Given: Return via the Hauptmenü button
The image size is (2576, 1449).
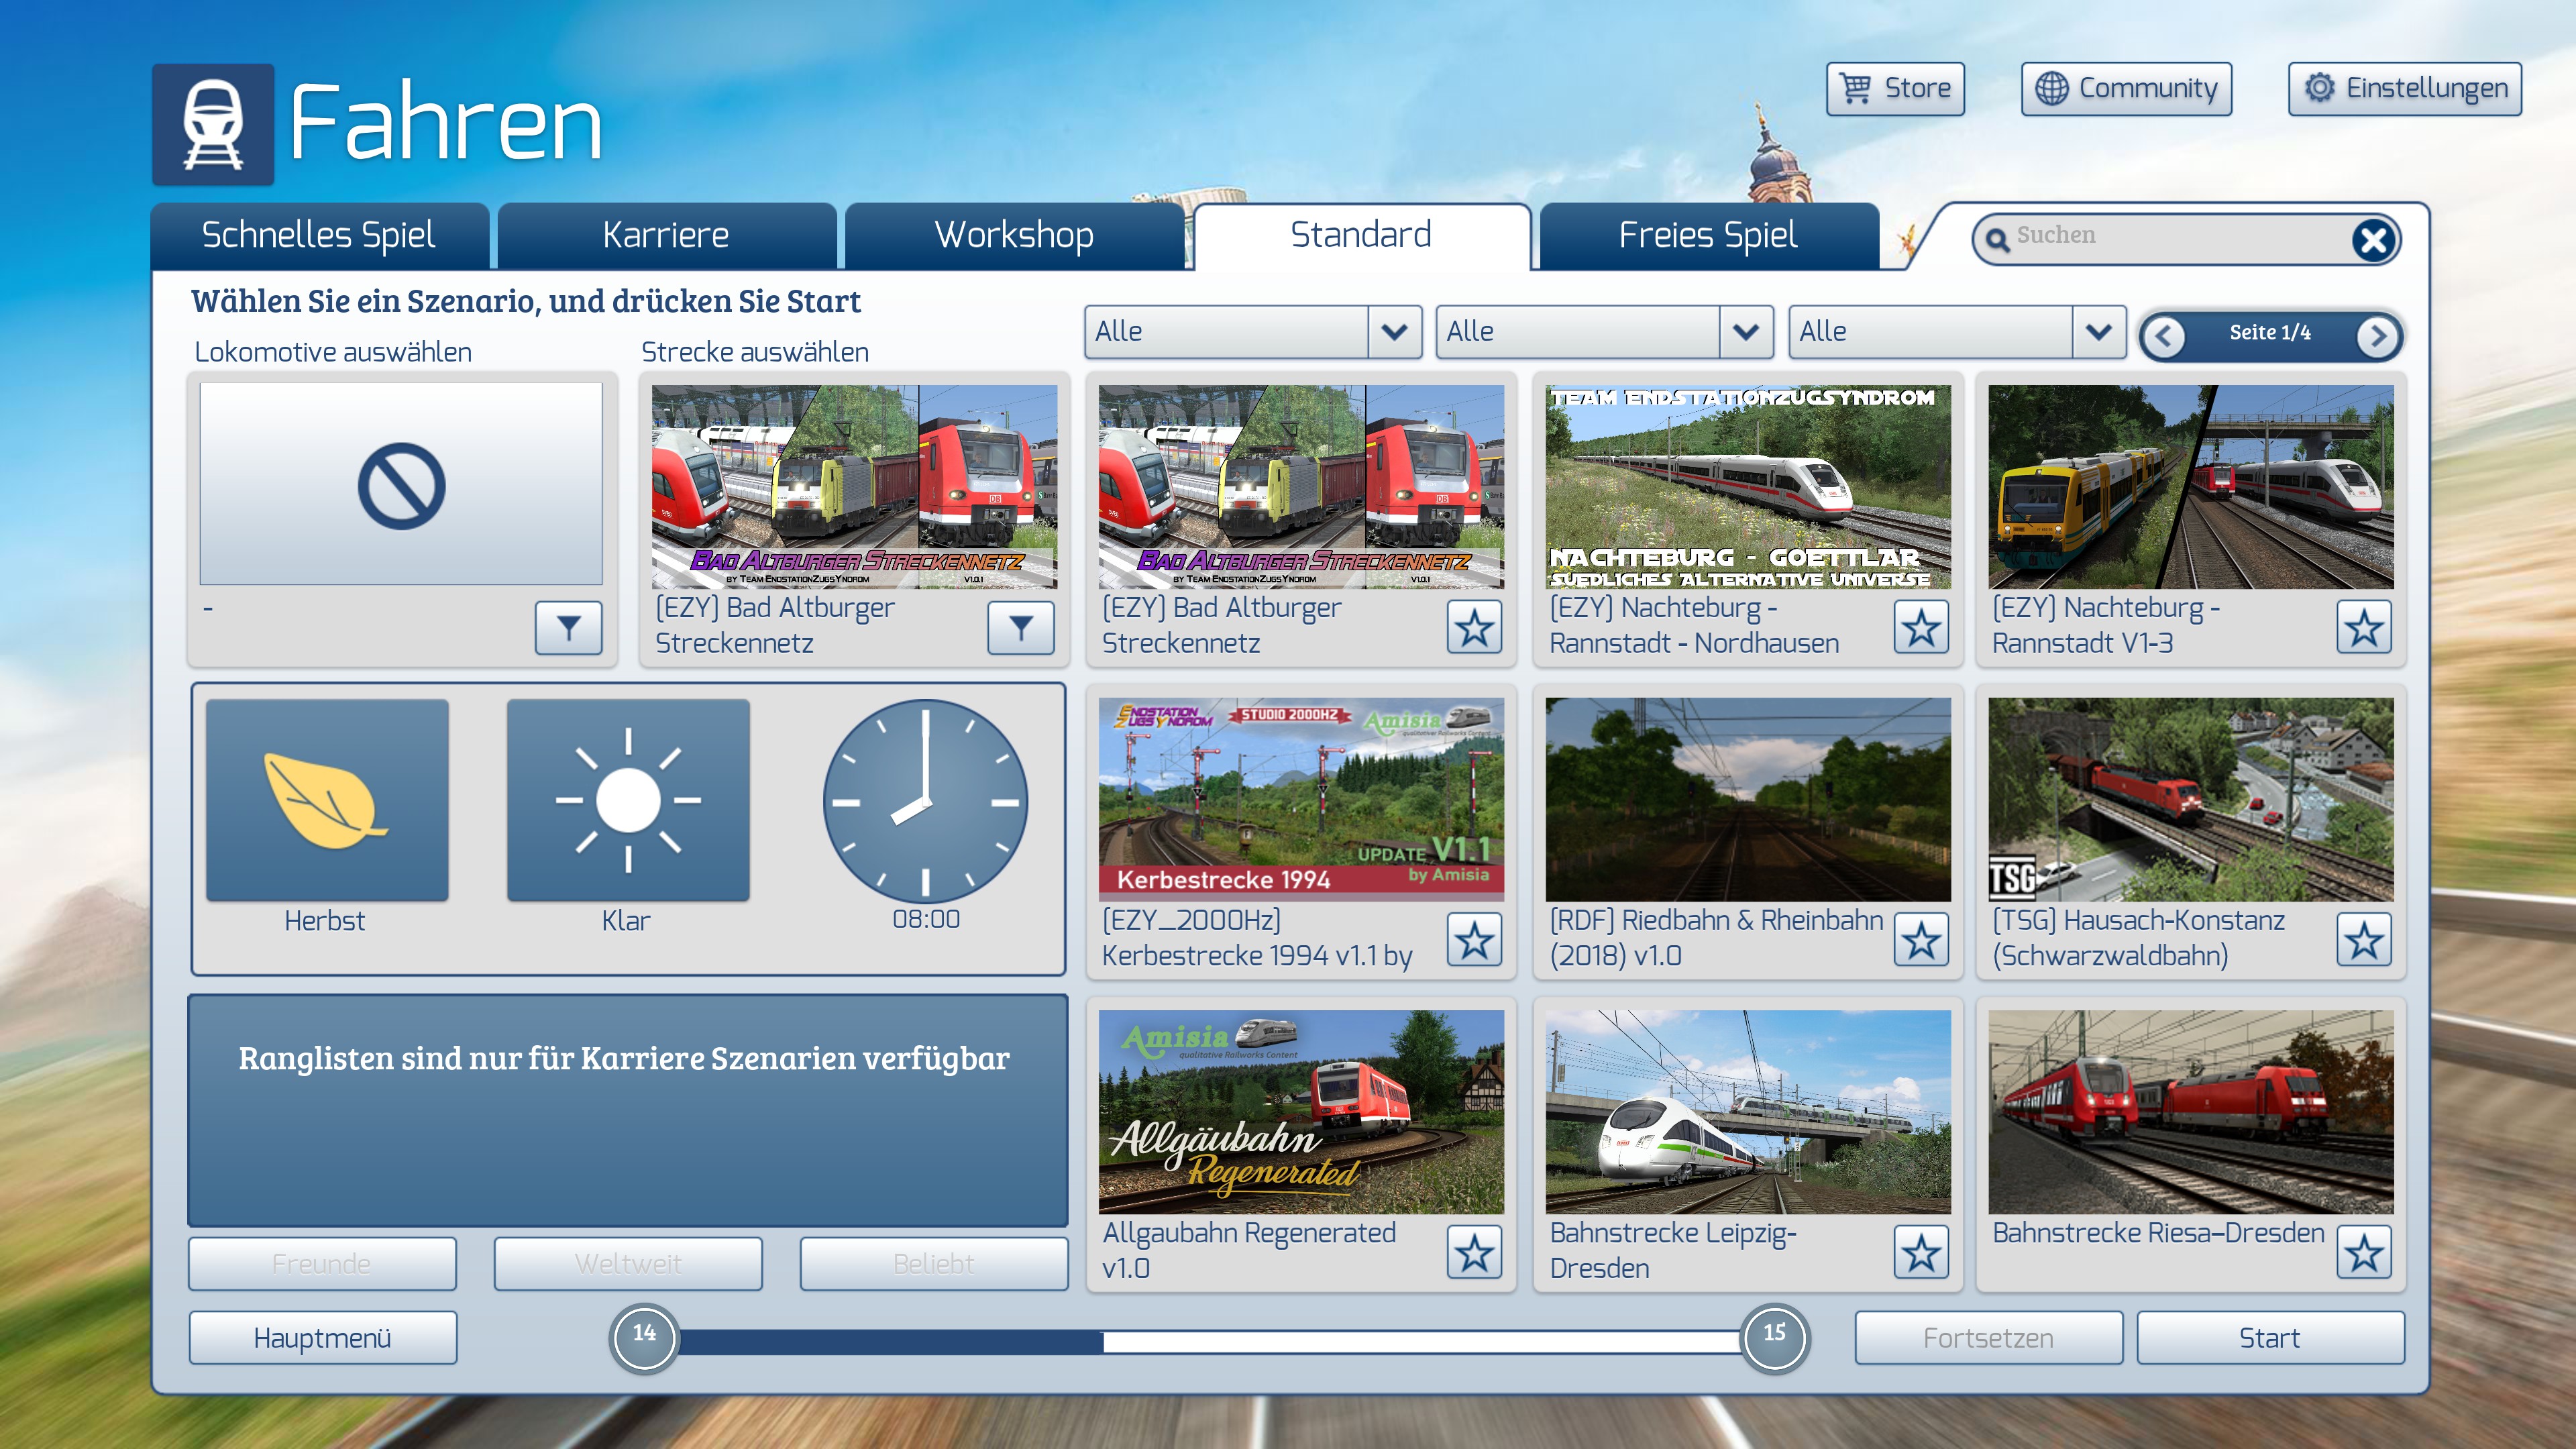Looking at the screenshot, I should pyautogui.click(x=322, y=1338).
